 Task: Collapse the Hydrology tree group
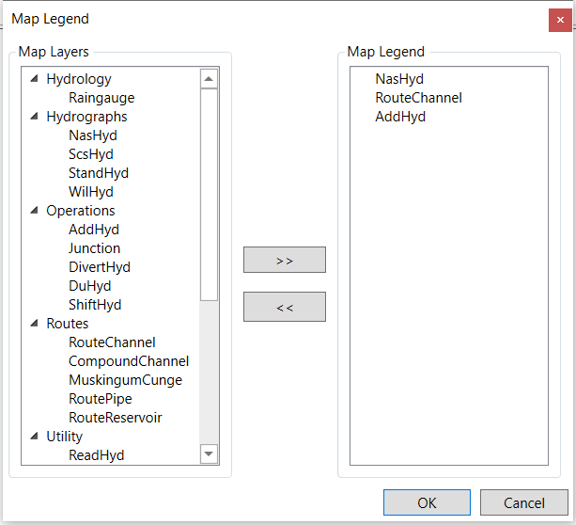coord(35,80)
